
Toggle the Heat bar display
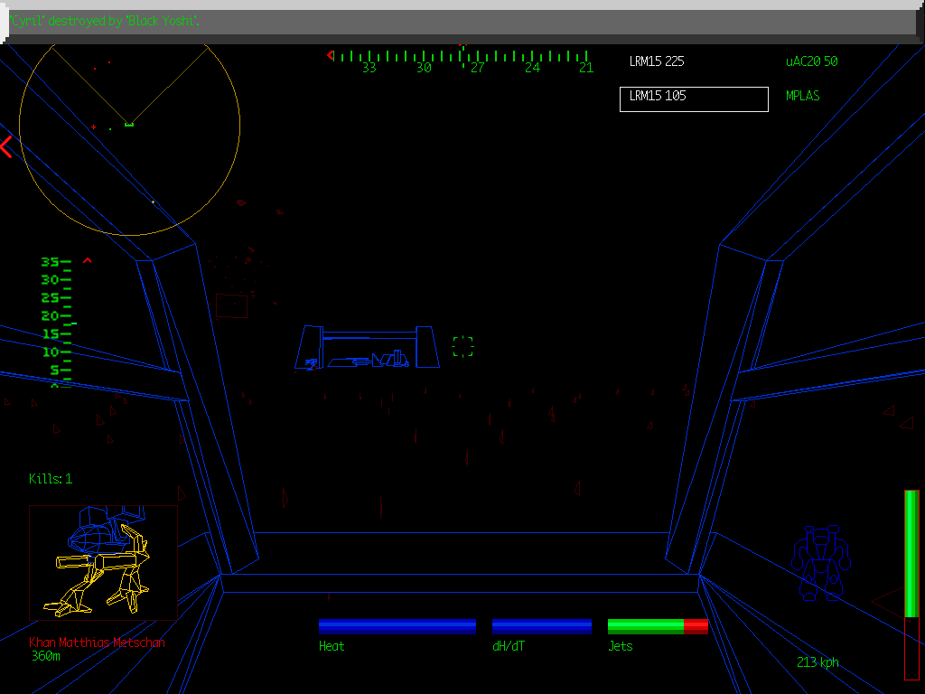click(x=397, y=624)
